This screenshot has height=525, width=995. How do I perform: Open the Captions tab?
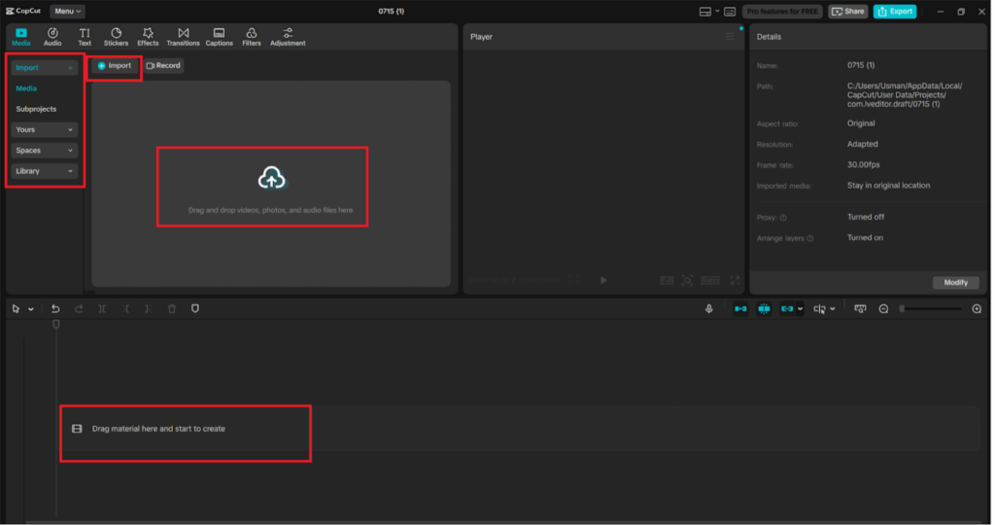coord(219,37)
